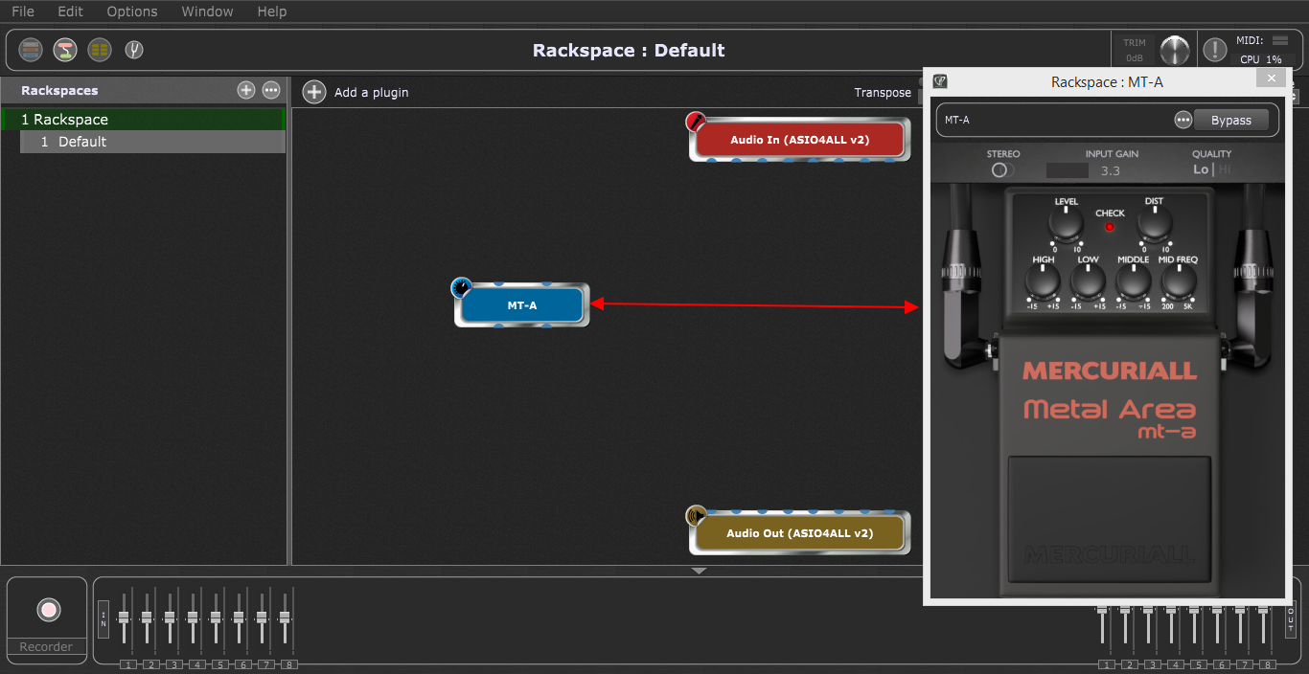1309x674 pixels.
Task: Select the Audio In (ASIO4ALL v2) block
Action: [x=799, y=140]
